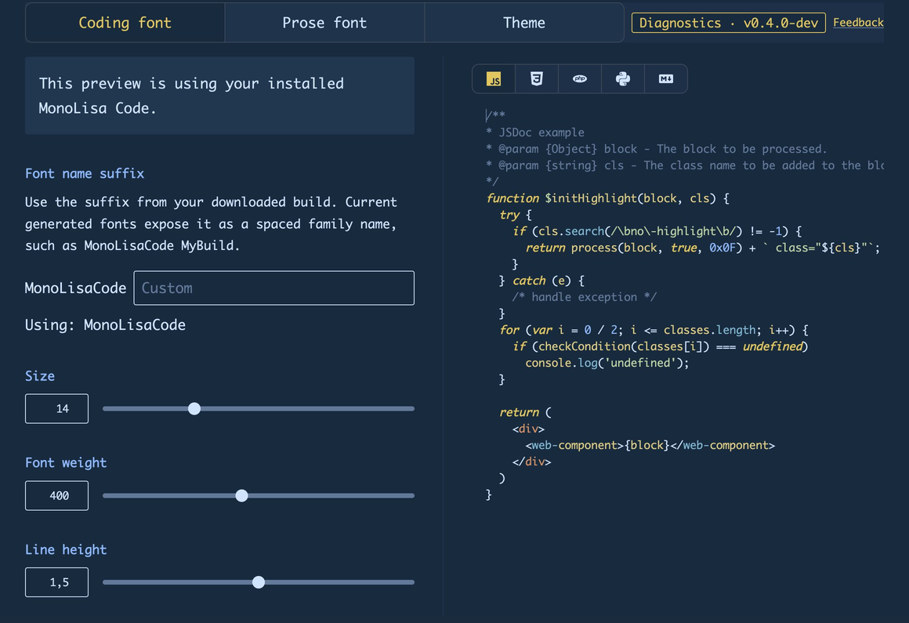This screenshot has width=909, height=623.
Task: Select the Python language preview icon
Action: (x=623, y=79)
